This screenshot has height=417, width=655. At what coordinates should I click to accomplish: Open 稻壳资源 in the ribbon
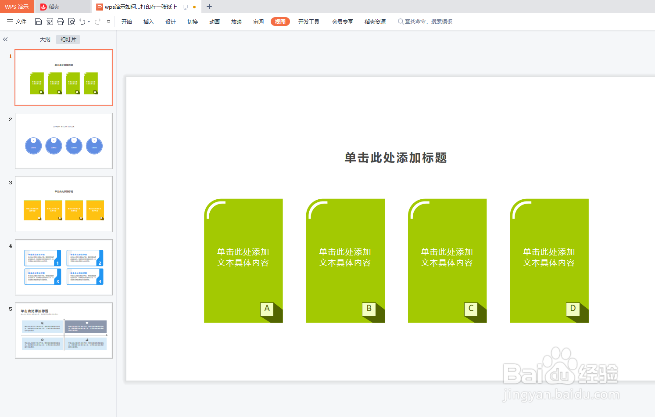375,21
